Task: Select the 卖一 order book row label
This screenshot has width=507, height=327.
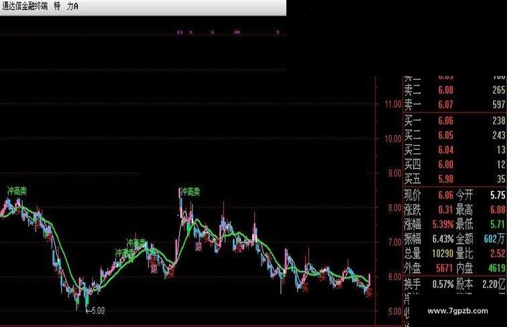Action: click(x=412, y=105)
